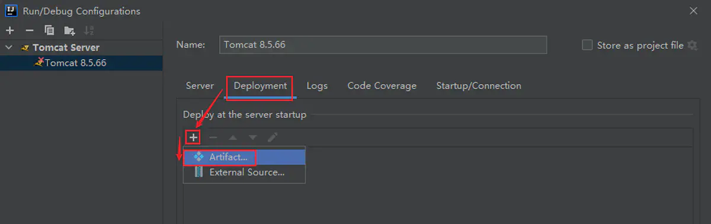Add a new run configuration
Image resolution: width=711 pixels, height=224 pixels.
9,30
